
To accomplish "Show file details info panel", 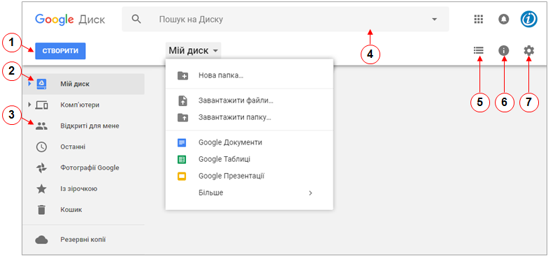I will pos(503,51).
